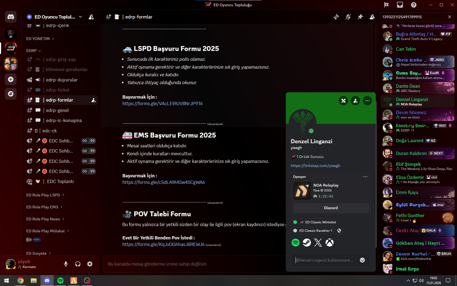Open user settings gear

point(90,264)
